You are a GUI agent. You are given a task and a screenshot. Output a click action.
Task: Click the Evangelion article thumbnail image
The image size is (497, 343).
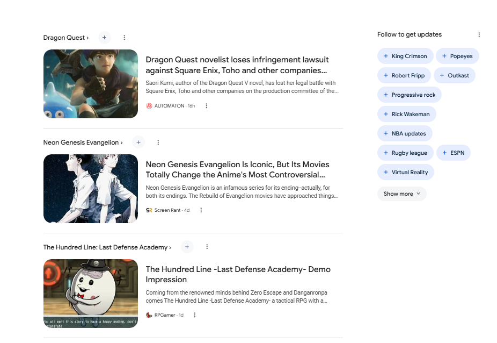(x=91, y=189)
